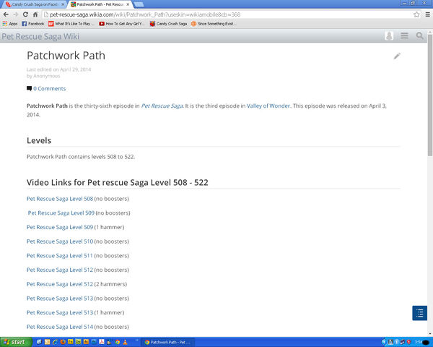
Task: Click the URL address bar
Action: (228, 14)
